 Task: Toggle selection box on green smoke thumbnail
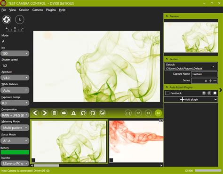tap(33, 160)
